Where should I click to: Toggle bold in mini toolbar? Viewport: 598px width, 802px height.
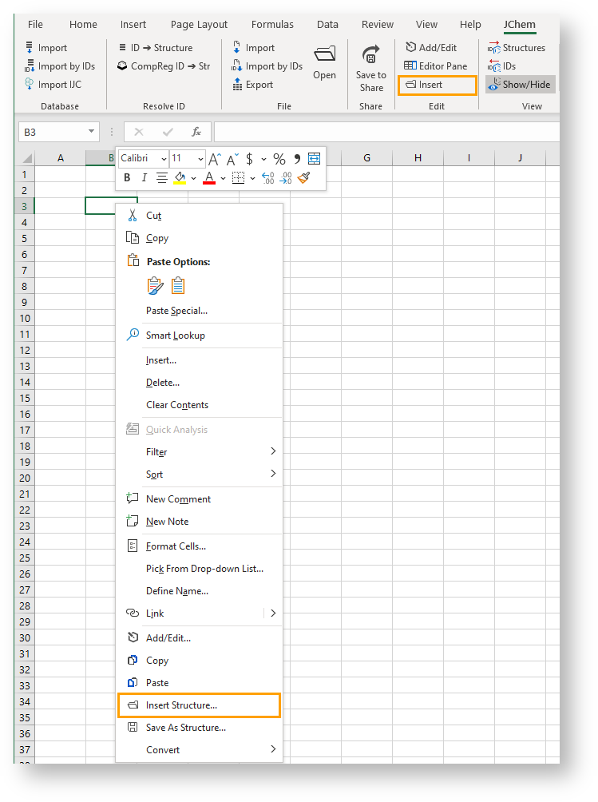(x=127, y=178)
